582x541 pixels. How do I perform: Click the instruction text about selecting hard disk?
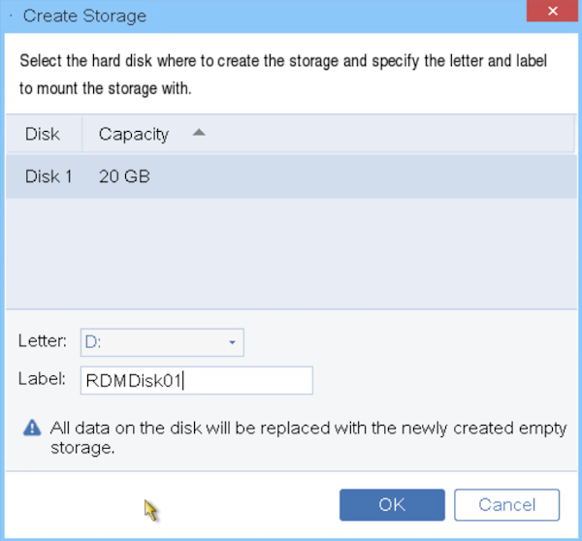(x=283, y=75)
